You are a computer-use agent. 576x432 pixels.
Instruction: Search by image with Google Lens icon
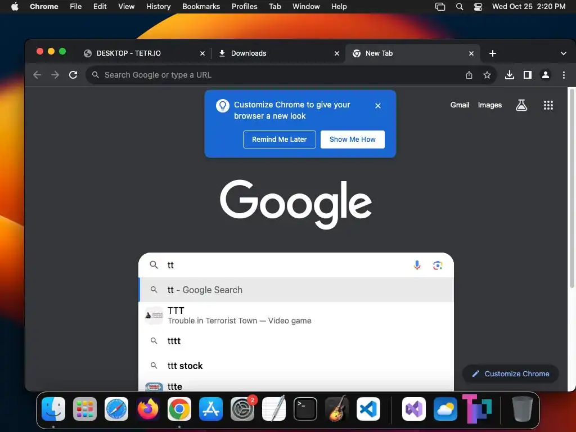coord(438,265)
